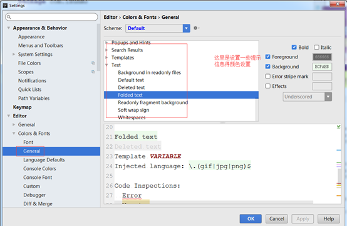The width and height of the screenshot is (347, 226).
Task: Click 'Folded text' in preview editor
Action: click(136, 137)
